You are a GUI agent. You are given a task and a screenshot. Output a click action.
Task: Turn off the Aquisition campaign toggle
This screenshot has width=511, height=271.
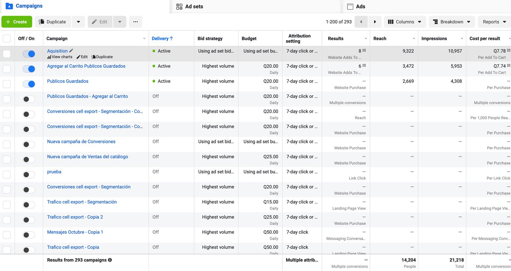[x=29, y=54]
